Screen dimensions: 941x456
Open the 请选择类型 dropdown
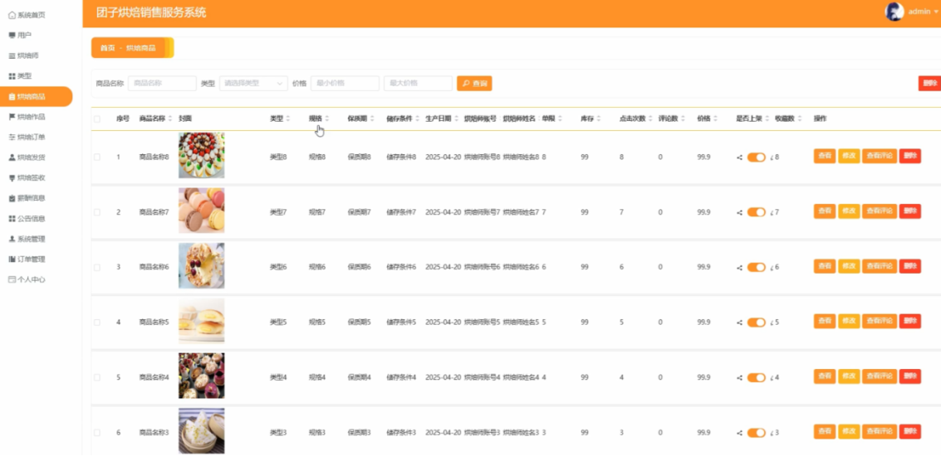point(253,83)
